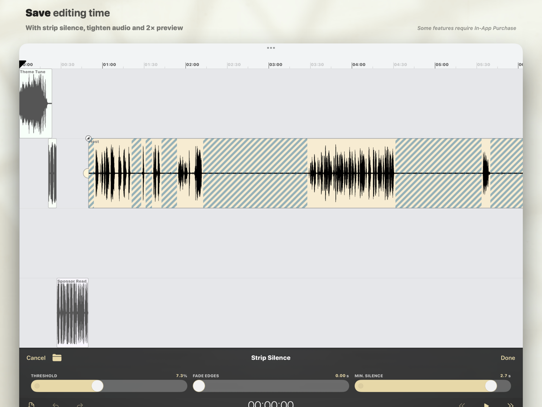This screenshot has width=542, height=407.
Task: Collapse the editor using the ellipsis handle
Action: coord(271,48)
